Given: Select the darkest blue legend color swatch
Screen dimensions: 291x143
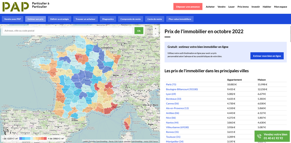Looking at the screenshot, I should point(21,138).
